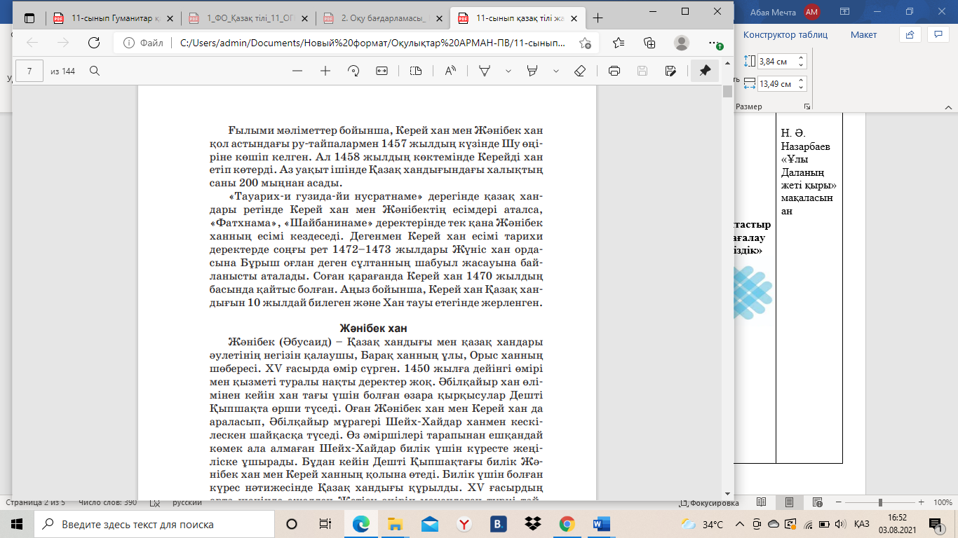The height and width of the screenshot is (538, 958).
Task: Open the Edge tab actions menu icon
Action: (29, 18)
